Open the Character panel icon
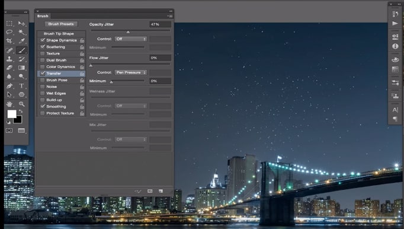The image size is (404, 229). [395, 110]
